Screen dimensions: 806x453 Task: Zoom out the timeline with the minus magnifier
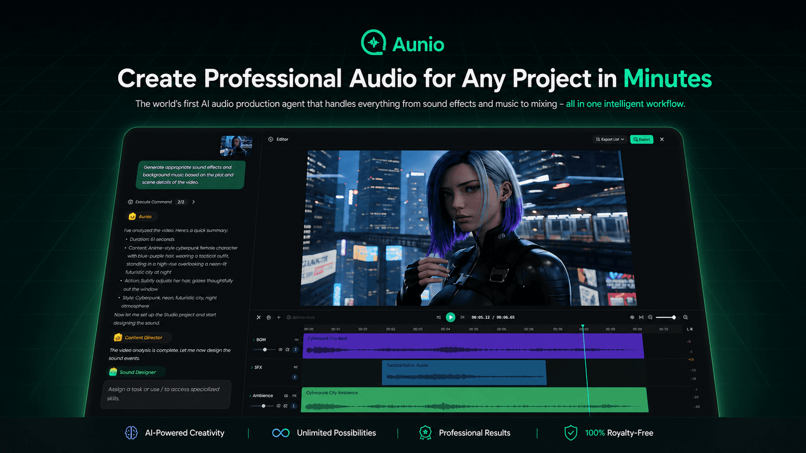click(650, 317)
